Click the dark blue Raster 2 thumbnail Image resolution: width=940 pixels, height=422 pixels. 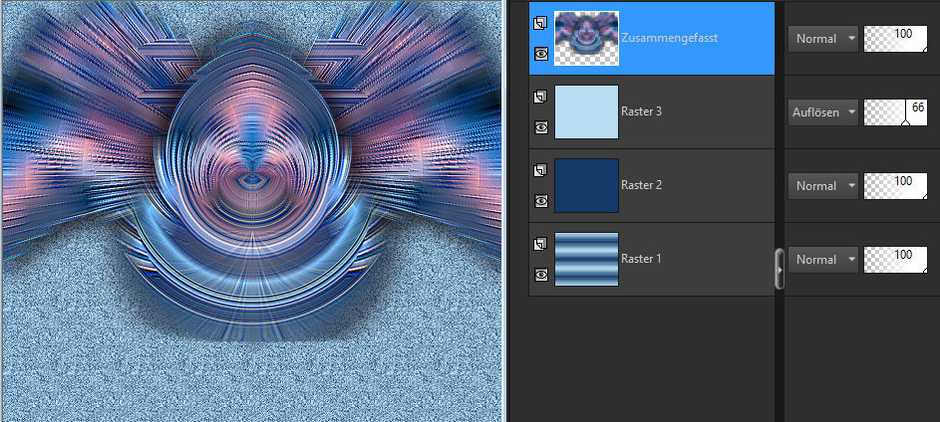point(586,185)
